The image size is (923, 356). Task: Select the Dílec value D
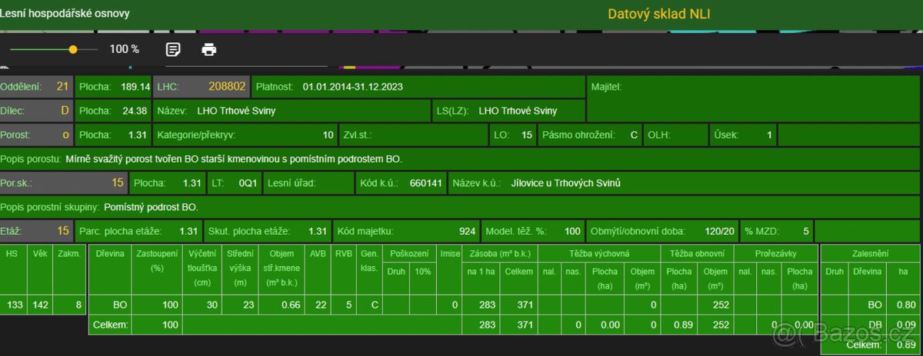65,110
